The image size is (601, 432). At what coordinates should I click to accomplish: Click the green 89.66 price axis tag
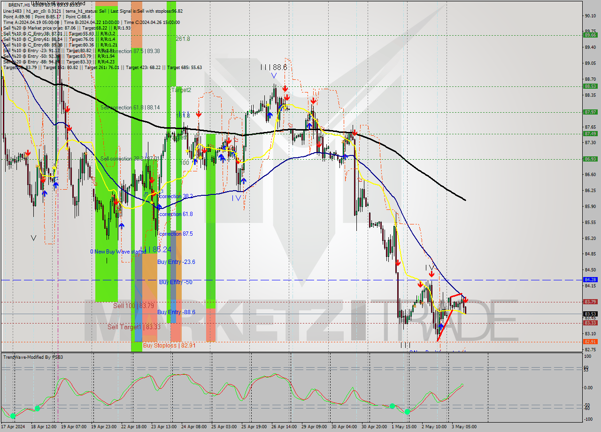590,35
